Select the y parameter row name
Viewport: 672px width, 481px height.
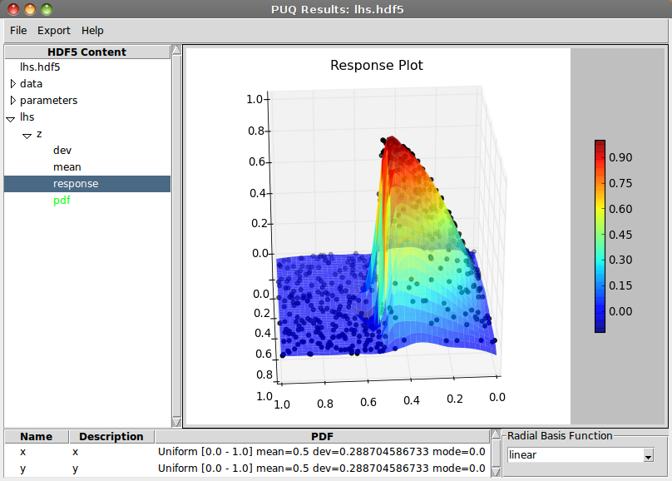point(23,469)
